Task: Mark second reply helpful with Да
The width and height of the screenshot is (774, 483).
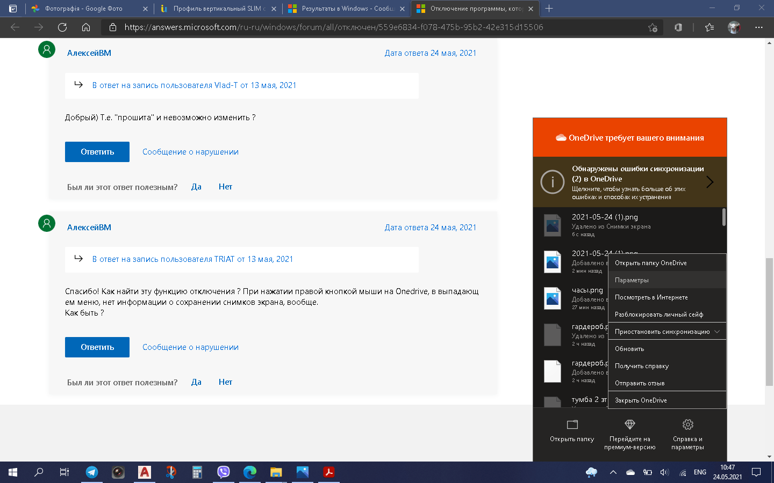Action: (x=196, y=382)
